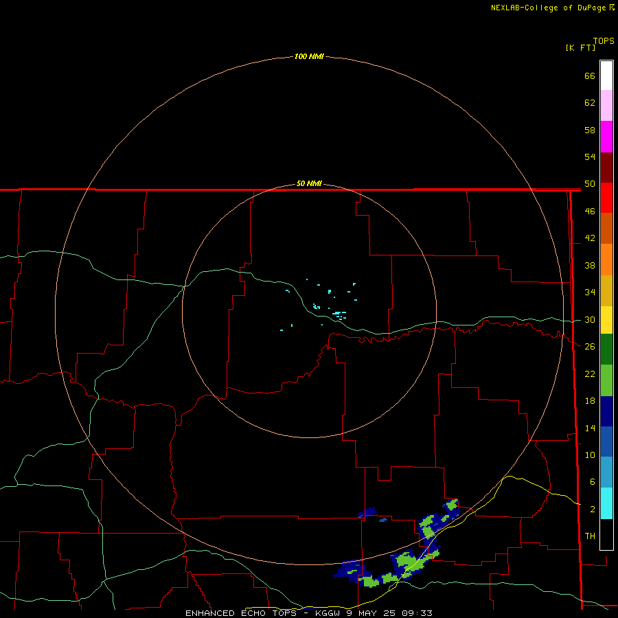Click the 42 legend value
618x618 pixels.
coord(590,238)
